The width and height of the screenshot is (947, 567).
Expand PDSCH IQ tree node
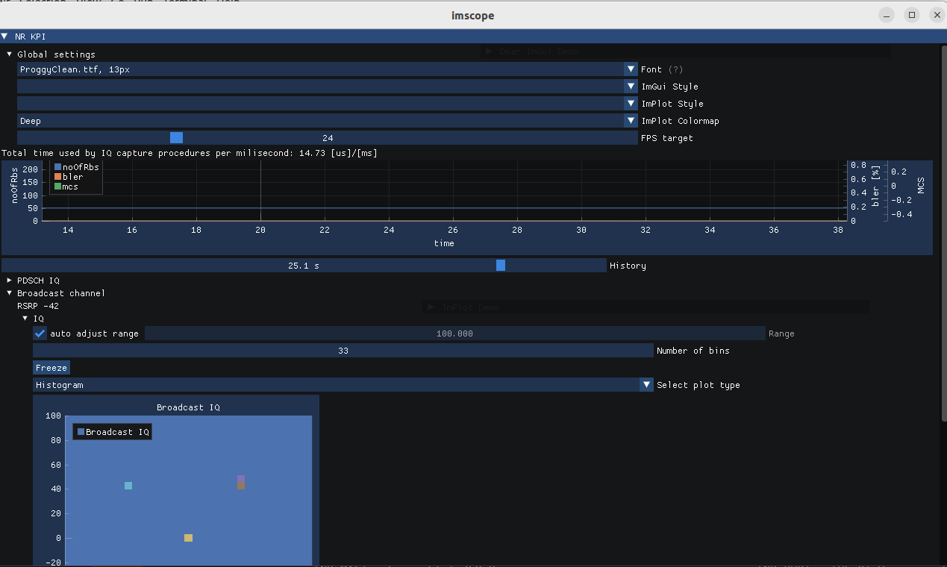(10, 281)
